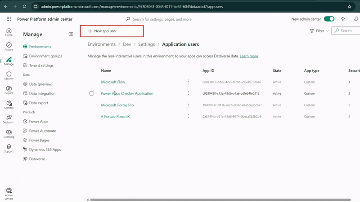Open Power Automate product page

[x=42, y=131]
